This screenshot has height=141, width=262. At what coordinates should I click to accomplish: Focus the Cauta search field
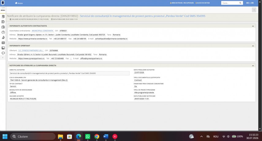pos(230,3)
